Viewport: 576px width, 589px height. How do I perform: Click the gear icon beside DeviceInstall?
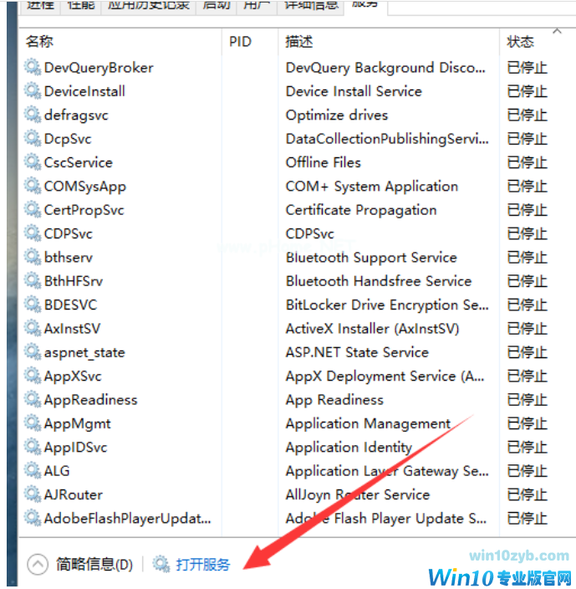coord(33,91)
